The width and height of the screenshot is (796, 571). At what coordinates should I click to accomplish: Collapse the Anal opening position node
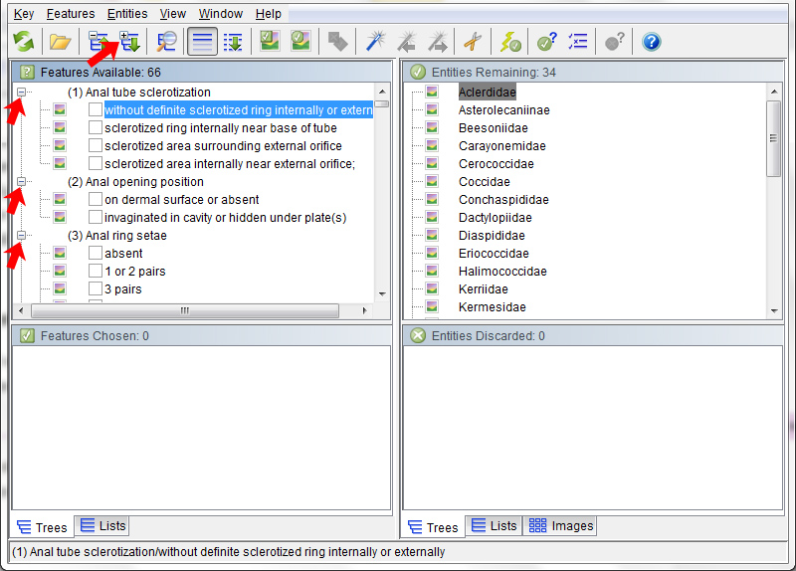point(22,182)
